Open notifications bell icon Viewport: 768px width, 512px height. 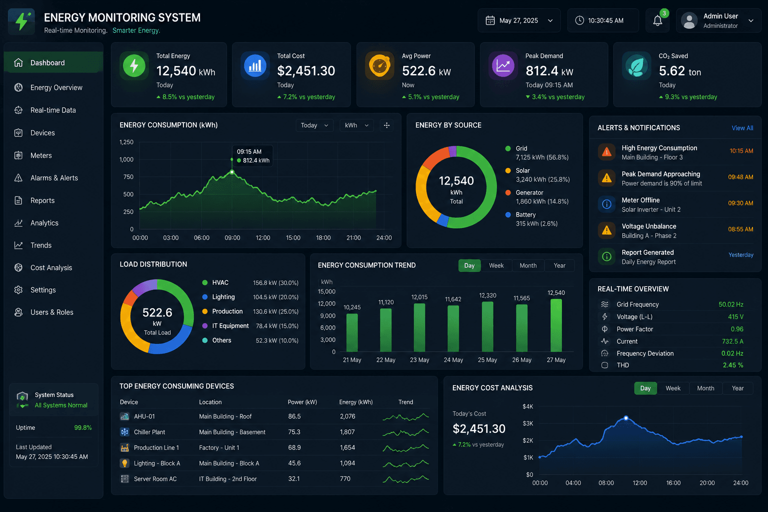pos(657,20)
